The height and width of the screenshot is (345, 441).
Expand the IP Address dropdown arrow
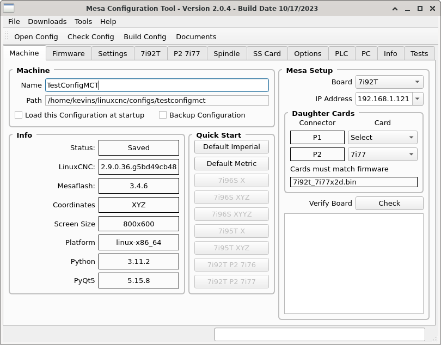tap(418, 99)
